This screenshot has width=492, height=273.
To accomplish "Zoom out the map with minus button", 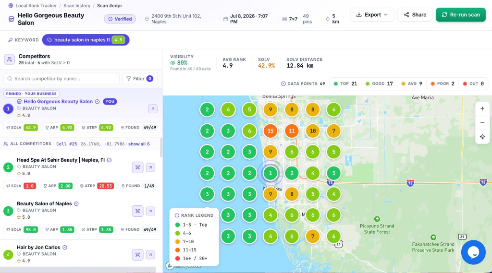I will (x=482, y=122).
